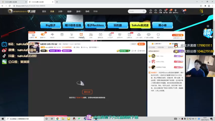The height and width of the screenshot is (121, 215).
Task: Click the orange 关注 follow button
Action: tap(141, 44)
